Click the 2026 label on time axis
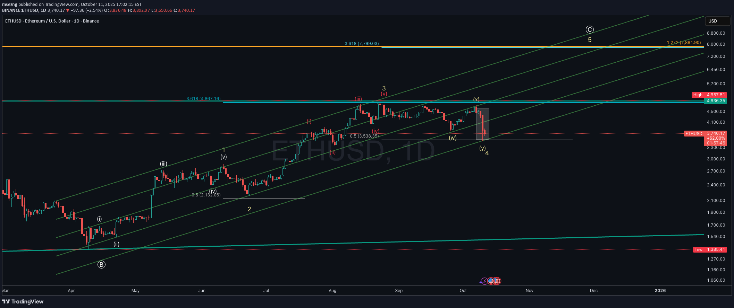 660,291
